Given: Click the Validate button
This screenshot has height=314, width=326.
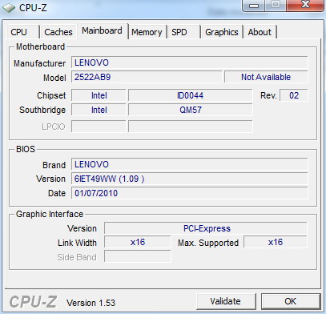Looking at the screenshot, I should pyautogui.click(x=226, y=301).
